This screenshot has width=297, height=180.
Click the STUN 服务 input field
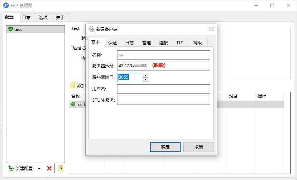163,100
